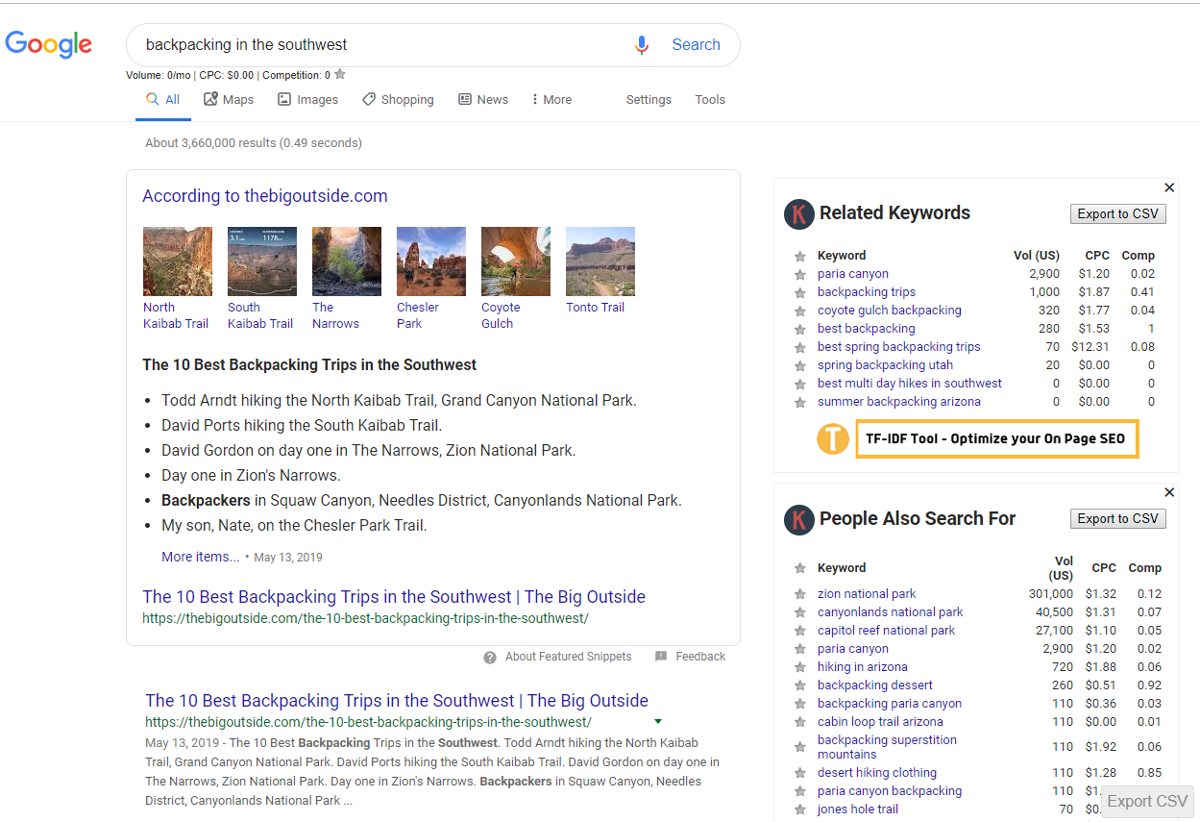Open the TF-IDF Tool On Page SEO banner

click(x=996, y=438)
